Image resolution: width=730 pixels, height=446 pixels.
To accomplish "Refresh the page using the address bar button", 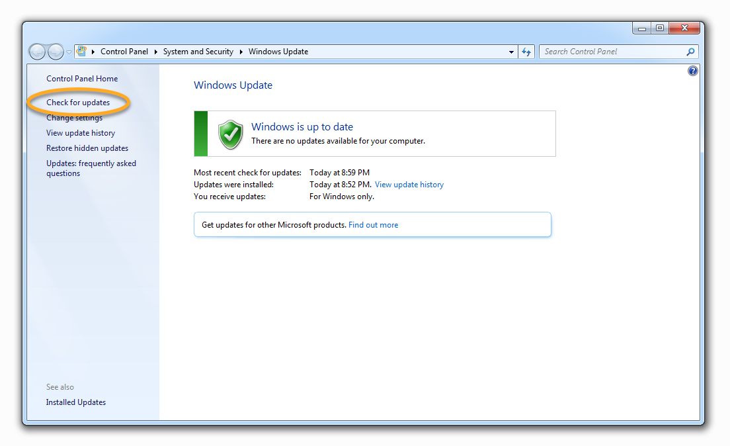I will (x=526, y=52).
